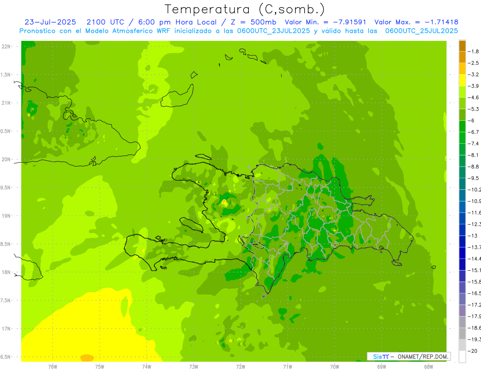Screen dimensions: 481x372
Task: Click the lime swatch between -3.9 and -4.6
Action: [x=462, y=92]
